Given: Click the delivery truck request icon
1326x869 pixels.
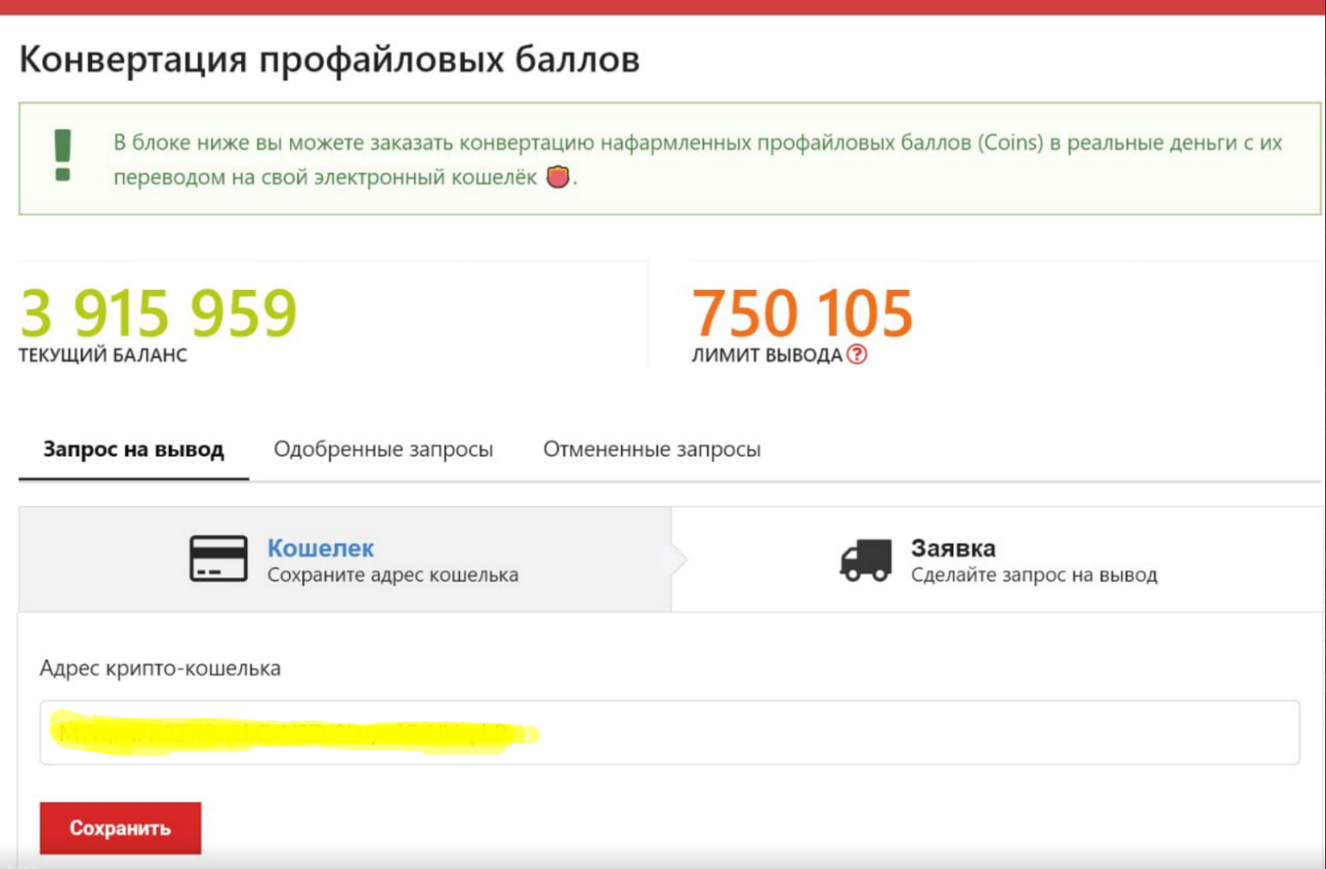Looking at the screenshot, I should pos(865,560).
